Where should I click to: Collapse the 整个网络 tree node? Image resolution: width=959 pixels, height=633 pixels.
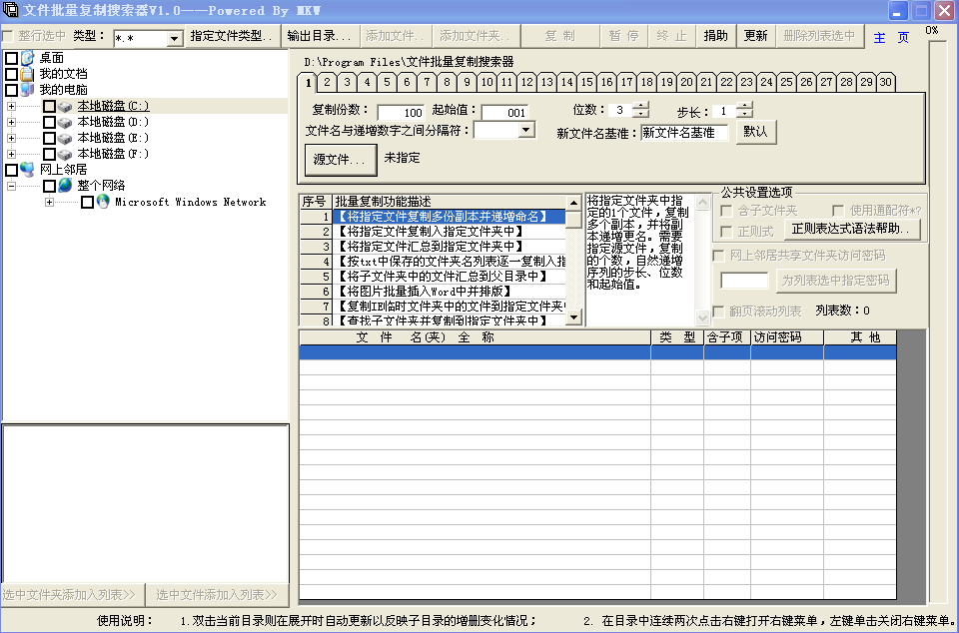pyautogui.click(x=11, y=186)
